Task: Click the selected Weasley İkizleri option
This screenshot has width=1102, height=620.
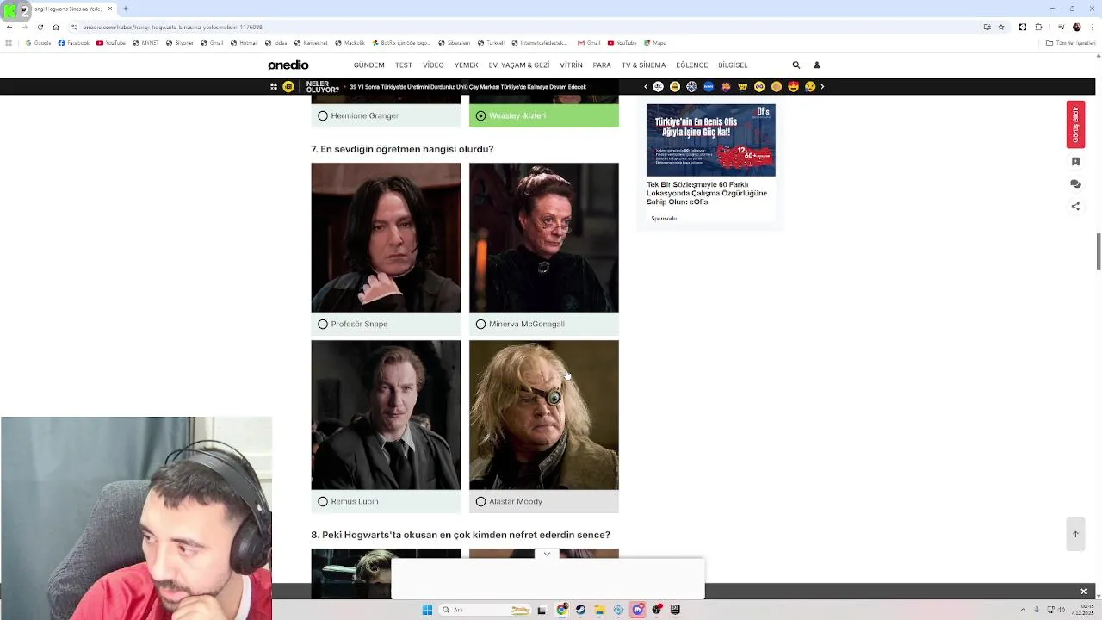Action: [543, 115]
